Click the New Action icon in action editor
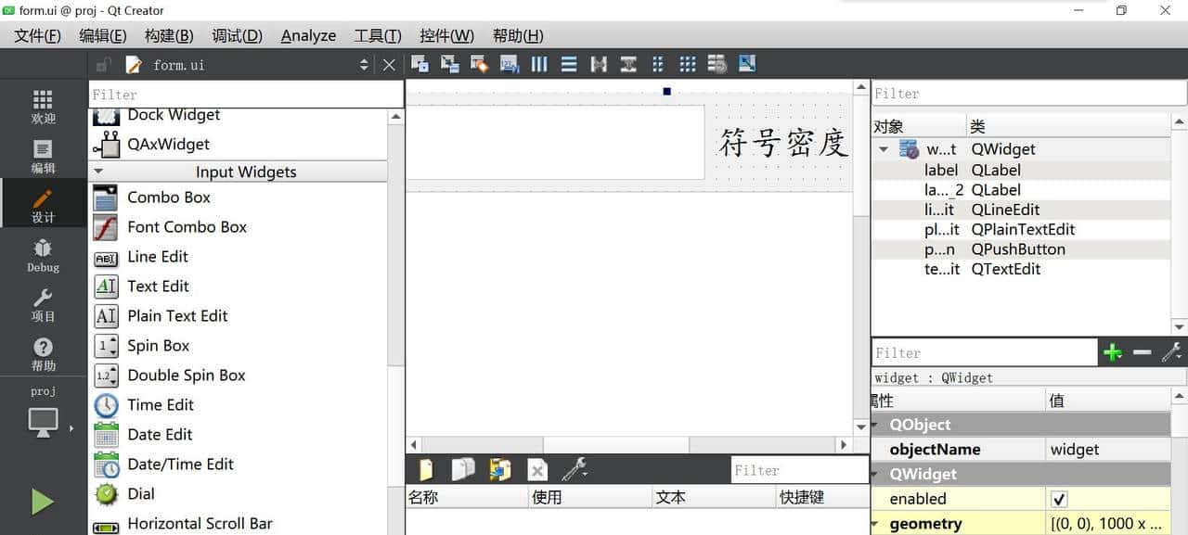Viewport: 1188px width, 535px height. (x=426, y=469)
